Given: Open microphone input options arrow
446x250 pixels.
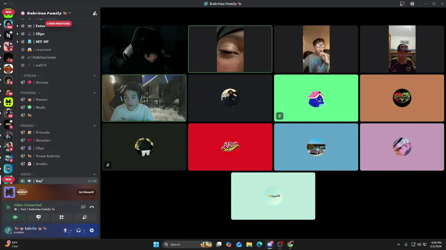Looking at the screenshot, I should [71, 230].
